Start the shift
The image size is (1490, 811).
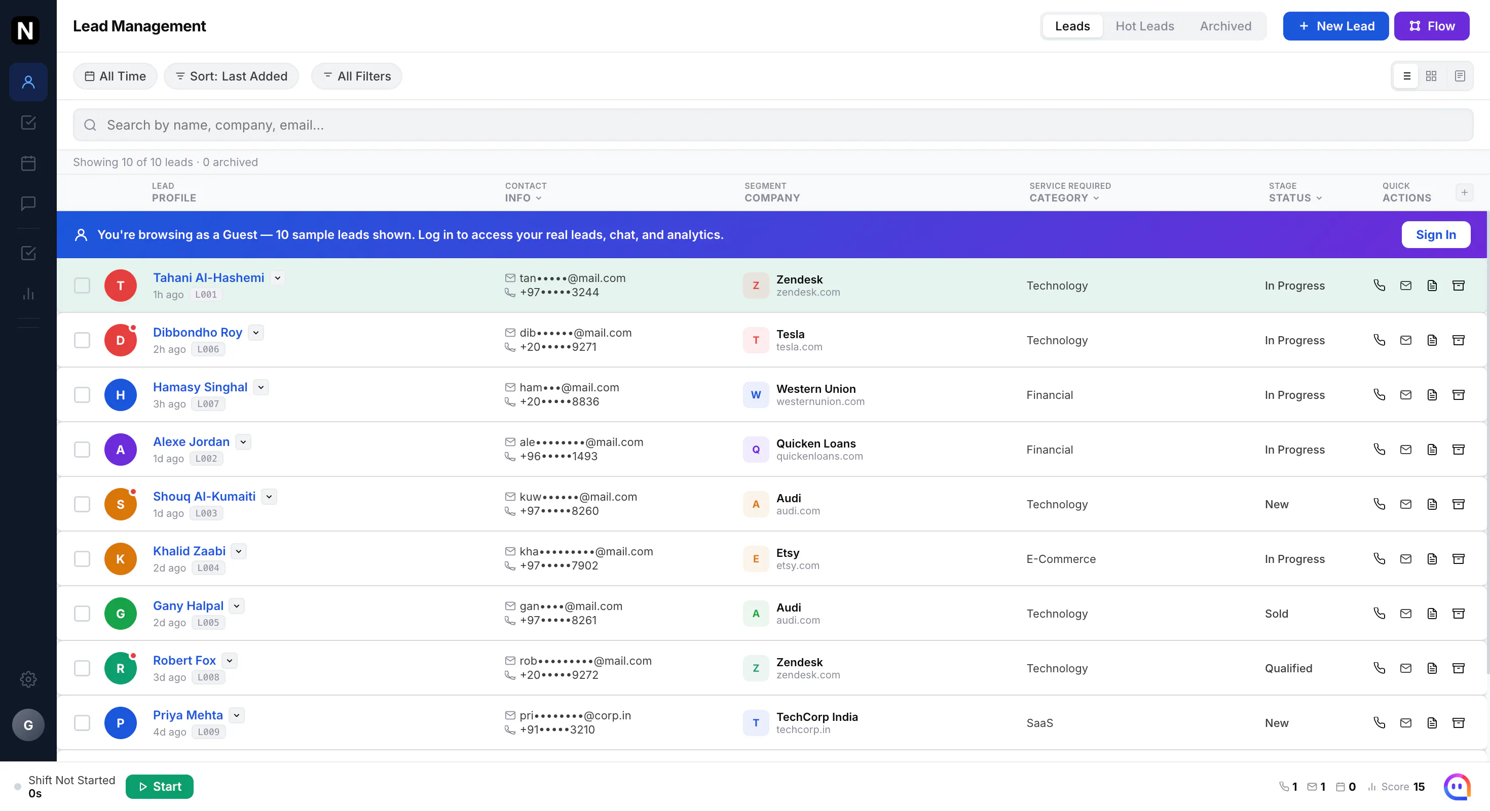(160, 787)
